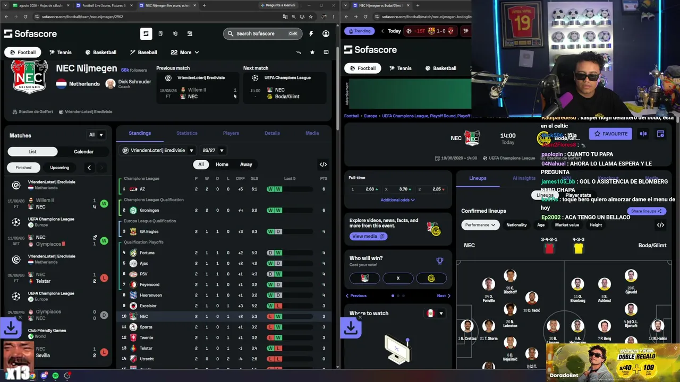Reload the right browser match page

click(x=365, y=17)
